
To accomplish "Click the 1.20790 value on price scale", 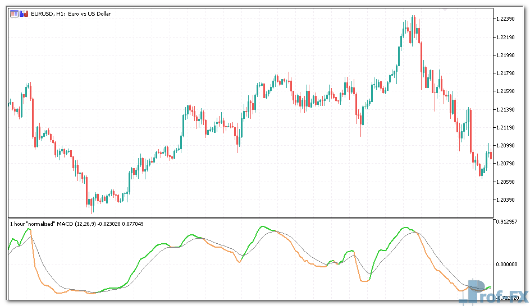I will [x=507, y=163].
